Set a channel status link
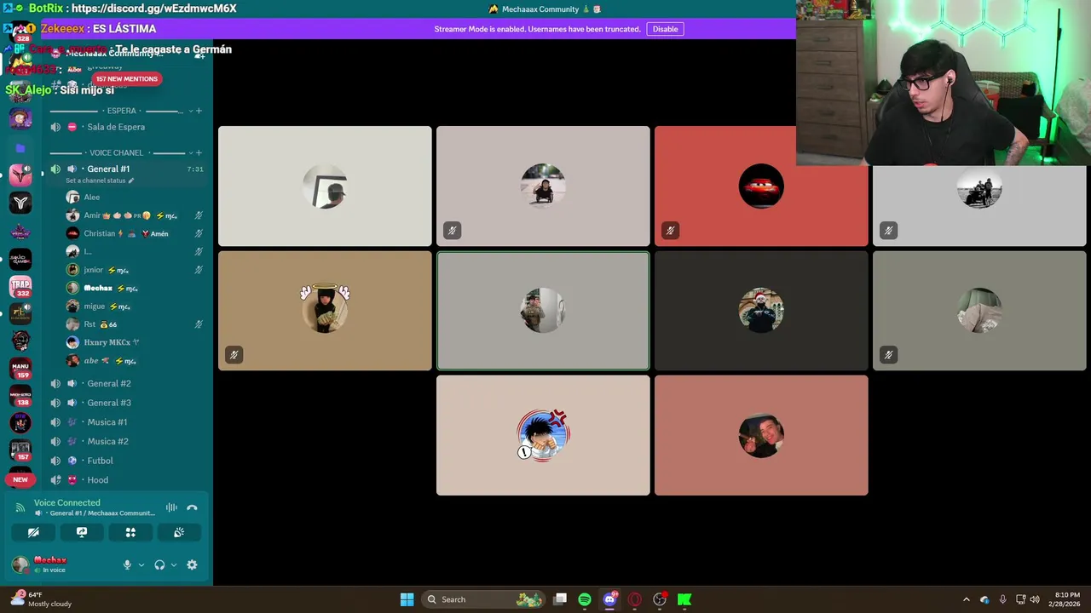The width and height of the screenshot is (1091, 613). click(100, 180)
